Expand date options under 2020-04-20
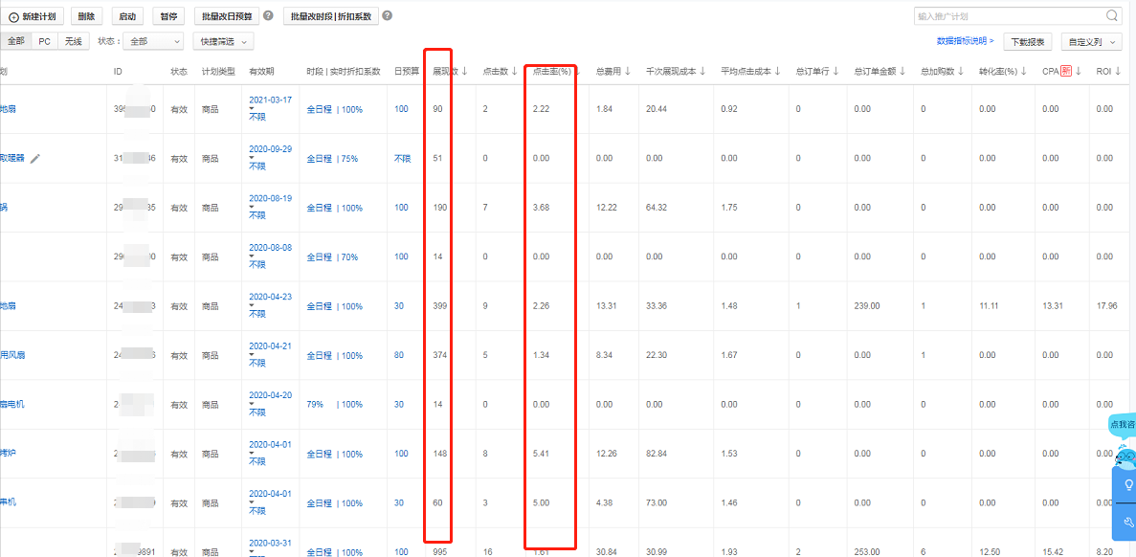Viewport: 1136px width, 557px height. point(251,404)
